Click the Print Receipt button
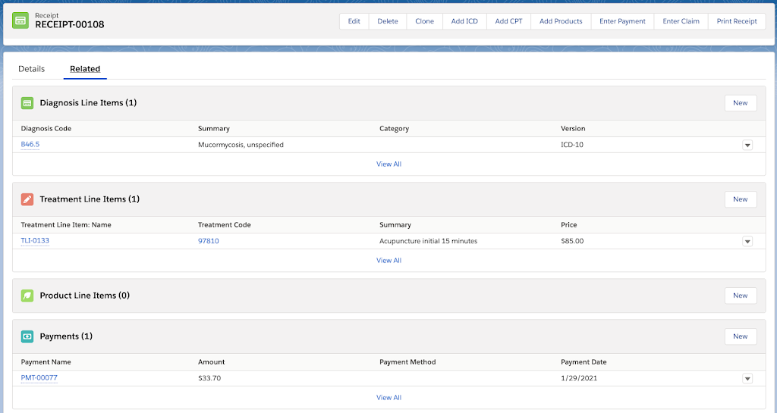 (x=736, y=21)
